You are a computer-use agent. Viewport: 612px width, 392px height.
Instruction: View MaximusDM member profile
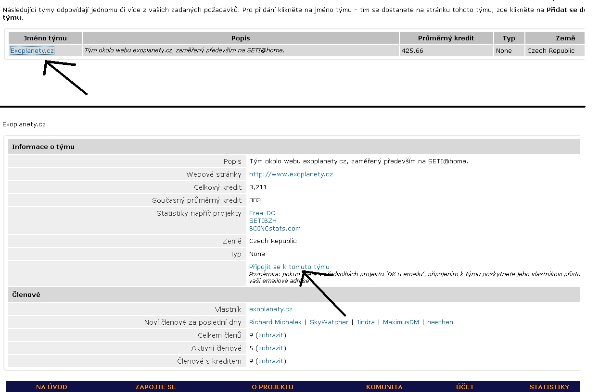[x=401, y=322]
